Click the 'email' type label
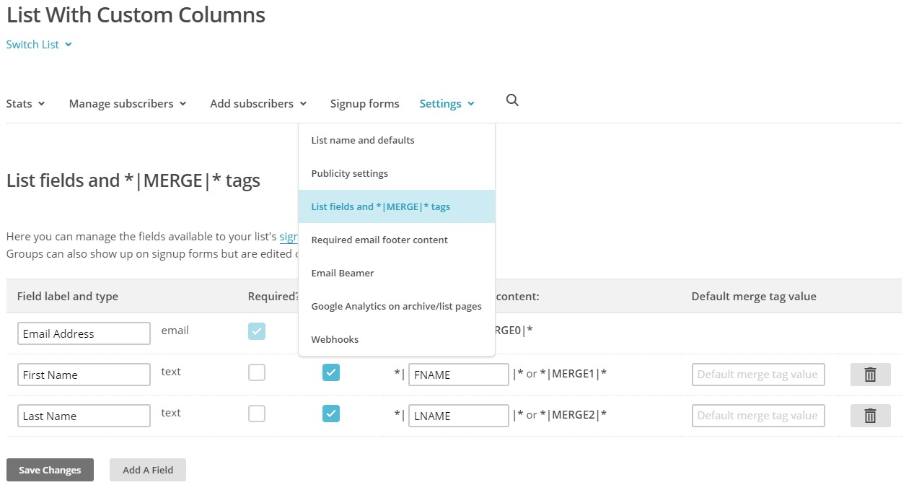This screenshot has width=914, height=485. (x=175, y=331)
